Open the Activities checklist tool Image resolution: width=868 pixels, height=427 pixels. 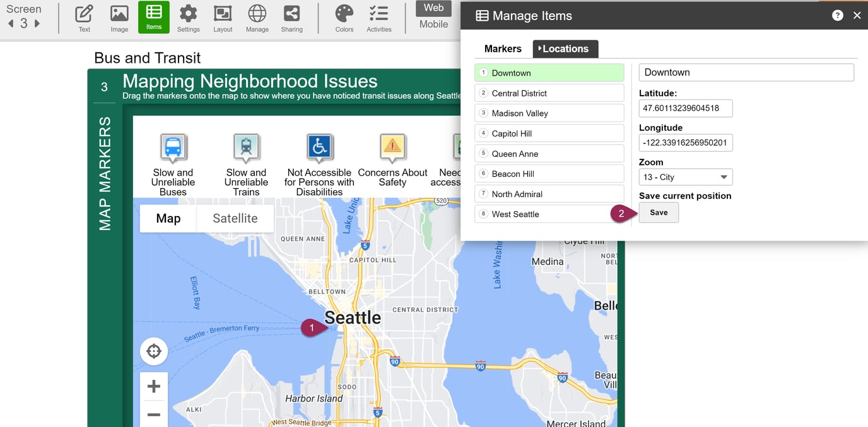[x=379, y=18]
